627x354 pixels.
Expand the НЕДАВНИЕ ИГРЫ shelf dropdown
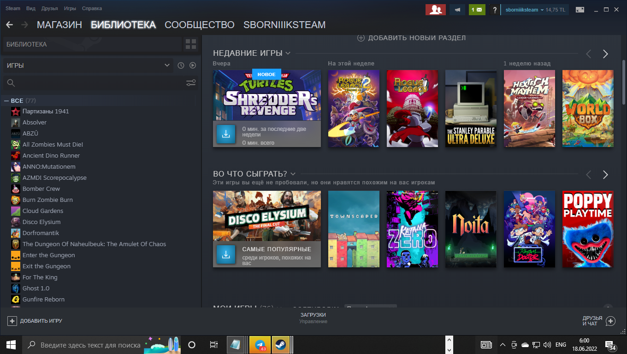(288, 53)
